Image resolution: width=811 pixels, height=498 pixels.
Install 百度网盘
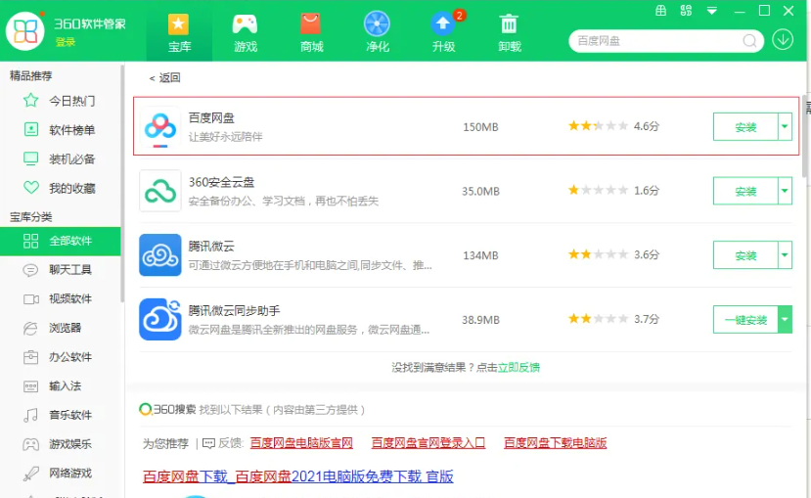[x=745, y=126]
